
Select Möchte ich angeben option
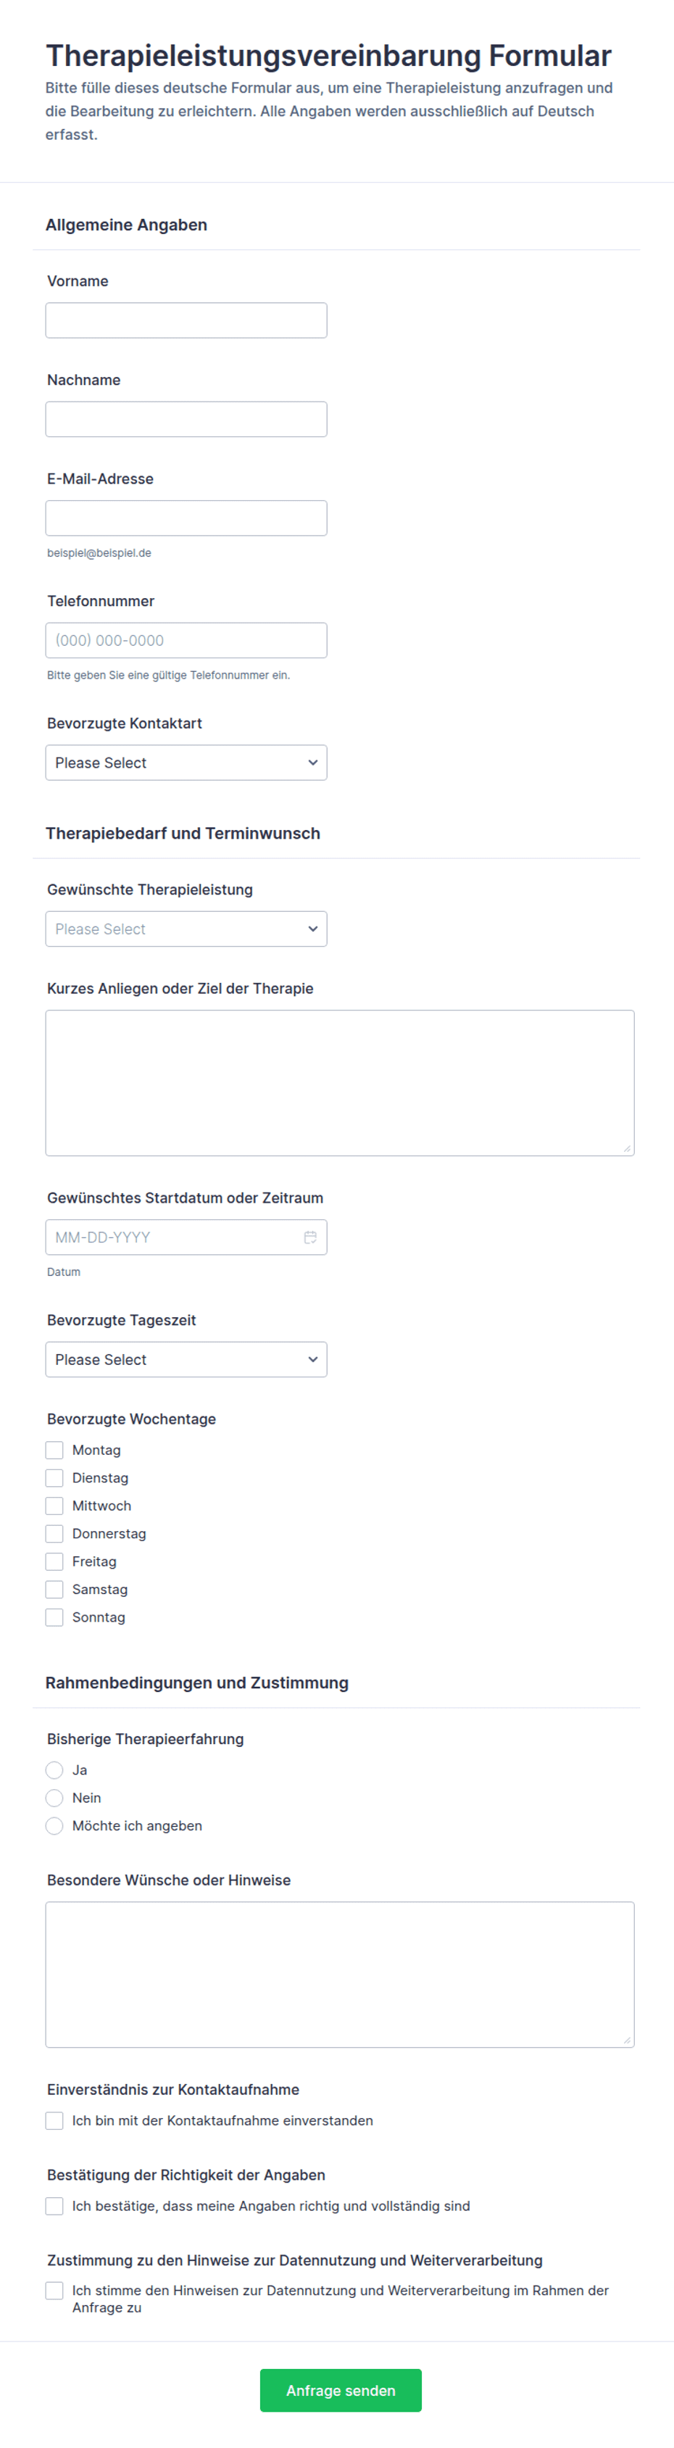(54, 1825)
